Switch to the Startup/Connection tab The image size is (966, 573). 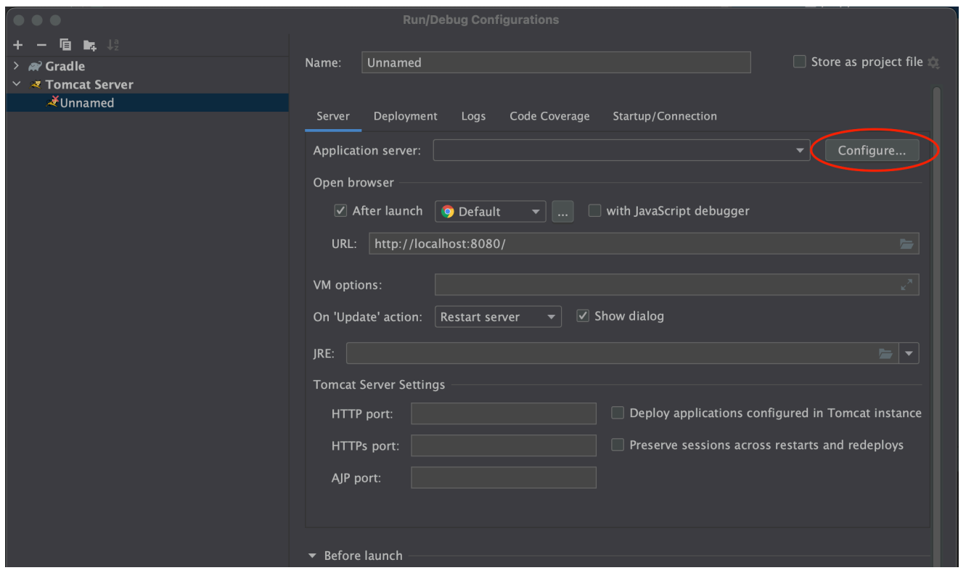(x=665, y=116)
